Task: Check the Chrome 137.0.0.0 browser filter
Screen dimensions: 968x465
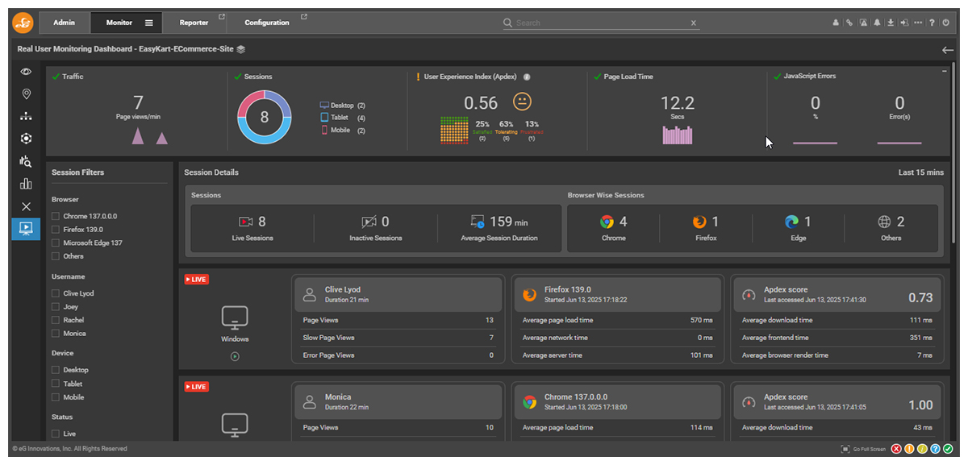Action: point(56,216)
